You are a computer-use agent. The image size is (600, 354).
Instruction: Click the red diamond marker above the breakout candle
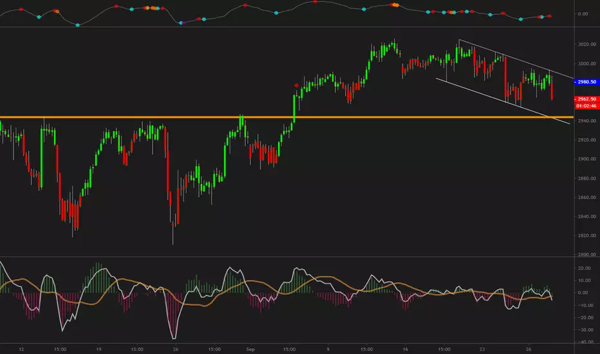pyautogui.click(x=296, y=86)
